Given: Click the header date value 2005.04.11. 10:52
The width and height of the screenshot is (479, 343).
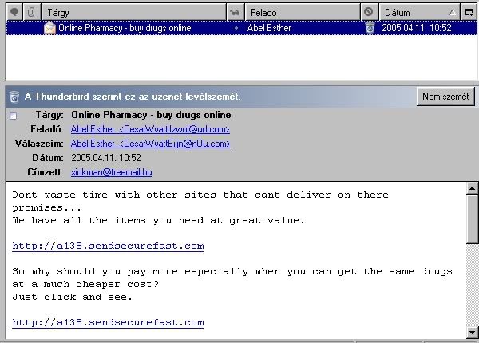Looking at the screenshot, I should coord(106,158).
